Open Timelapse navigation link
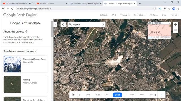This screenshot has height=101, width=181. 125,15
